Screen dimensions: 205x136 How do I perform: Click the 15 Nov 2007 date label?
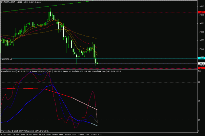(6, 135)
